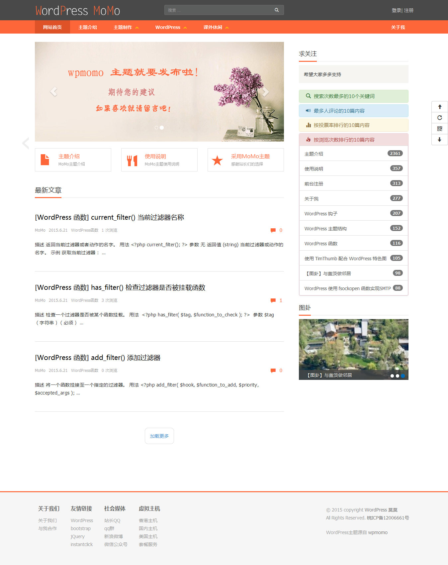
Task: Click 皖ICP备12006661号 link in footer
Action: 388,518
